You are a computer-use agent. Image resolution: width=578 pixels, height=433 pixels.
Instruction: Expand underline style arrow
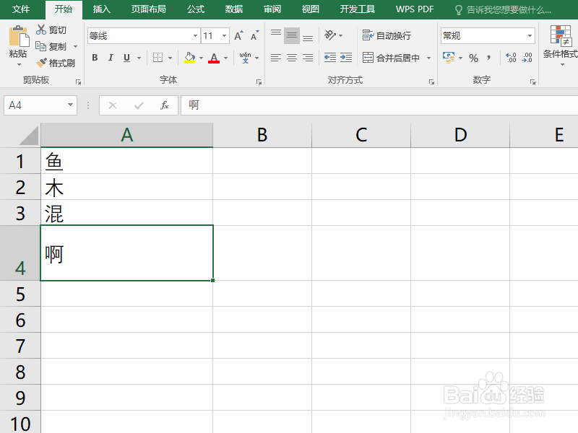click(x=139, y=58)
